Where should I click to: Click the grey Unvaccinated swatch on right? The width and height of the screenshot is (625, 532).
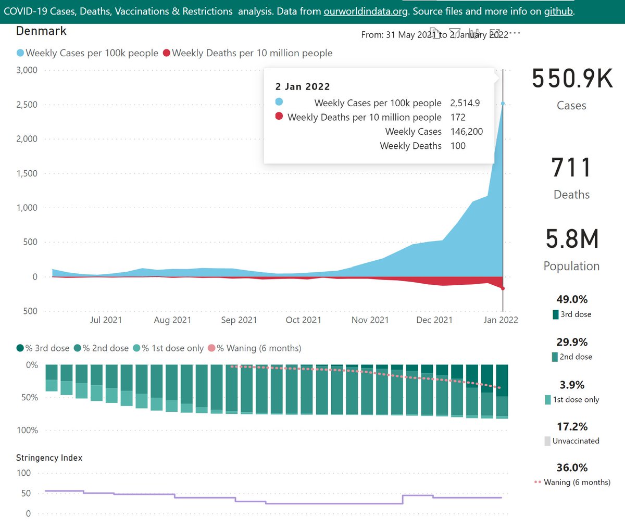547,441
